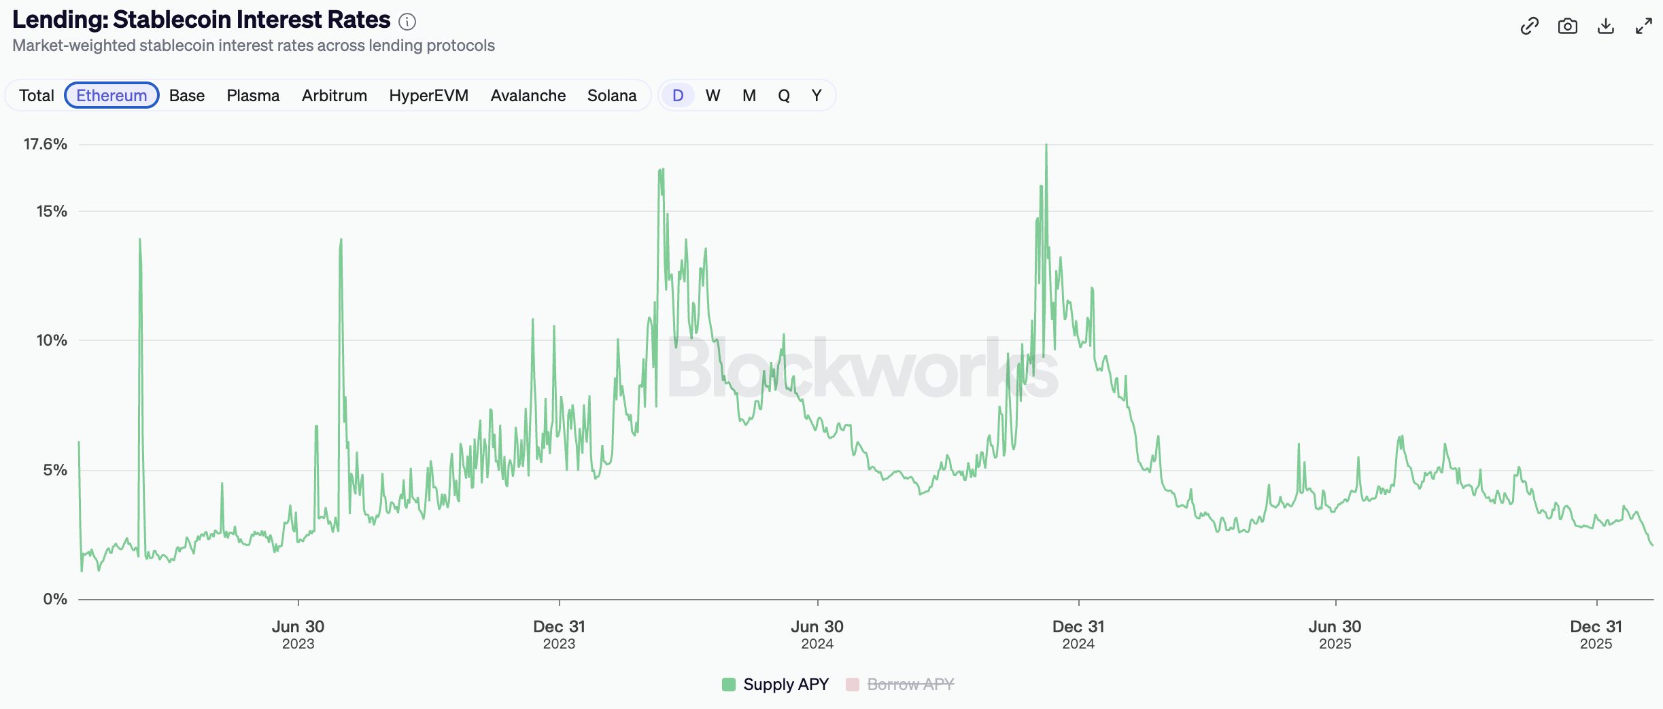This screenshot has height=709, width=1663.
Task: Set interval to monthly (M)
Action: pyautogui.click(x=749, y=96)
